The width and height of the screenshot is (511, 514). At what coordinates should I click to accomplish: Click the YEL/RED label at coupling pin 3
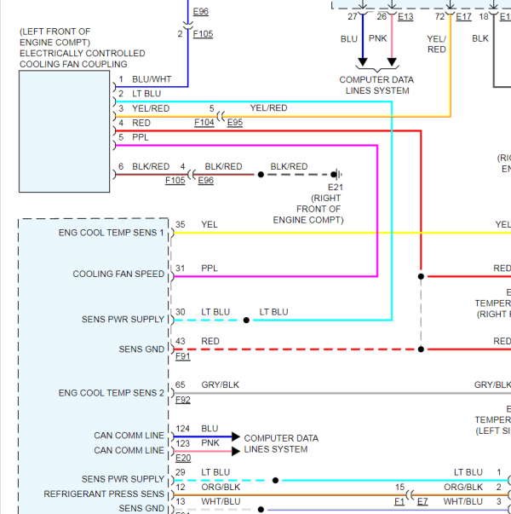coord(151,108)
